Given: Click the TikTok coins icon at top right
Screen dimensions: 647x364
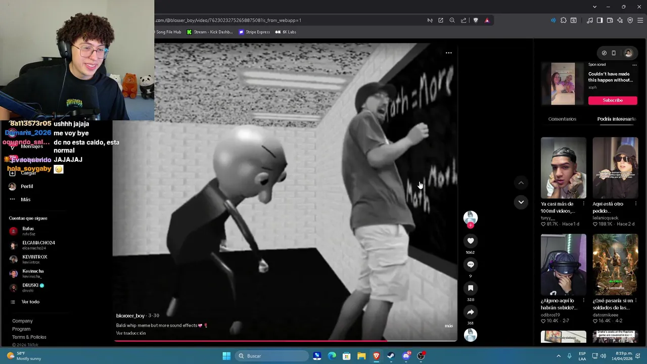Looking at the screenshot, I should 604,53.
